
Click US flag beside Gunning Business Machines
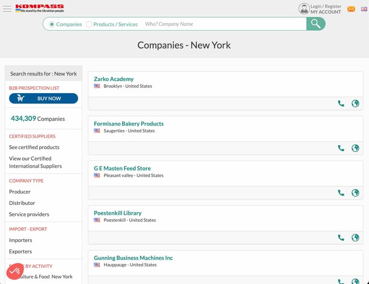(x=97, y=265)
